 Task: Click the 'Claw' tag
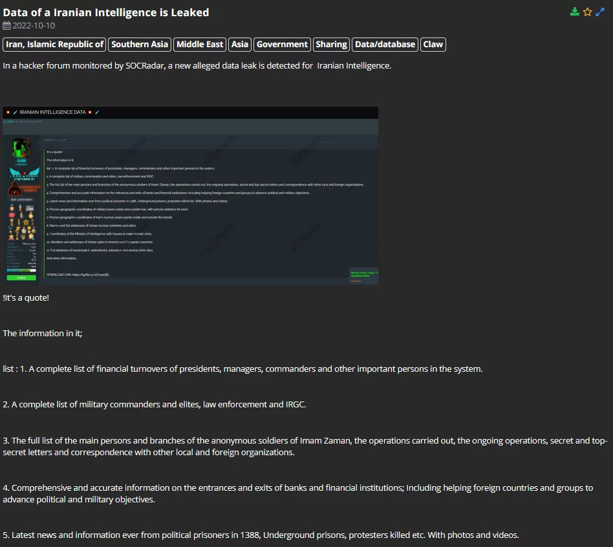pos(433,45)
